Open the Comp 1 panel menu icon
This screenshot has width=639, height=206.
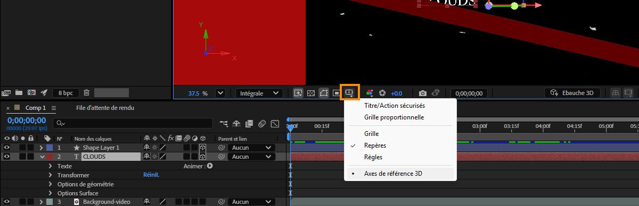coord(54,108)
